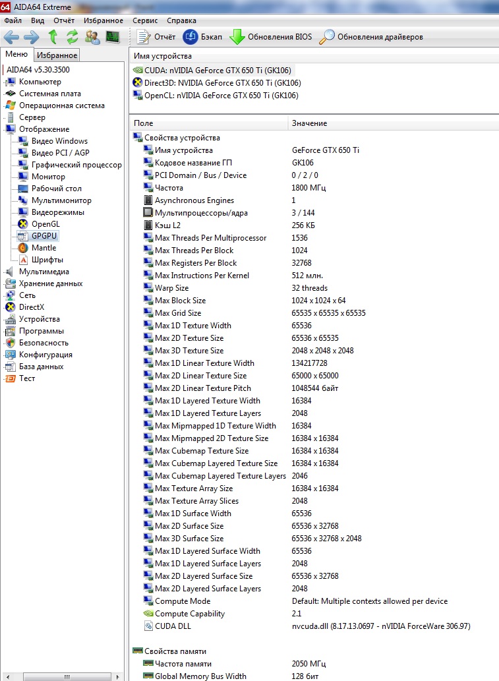This screenshot has width=499, height=681.
Task: Select the Direct3D GeForce GTX 650 Ti device
Action: coord(222,83)
